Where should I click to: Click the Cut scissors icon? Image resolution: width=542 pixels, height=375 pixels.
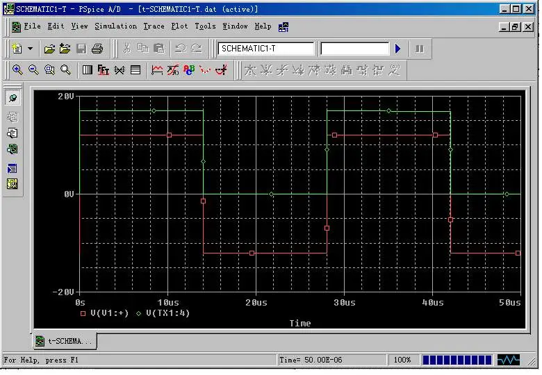tap(127, 49)
